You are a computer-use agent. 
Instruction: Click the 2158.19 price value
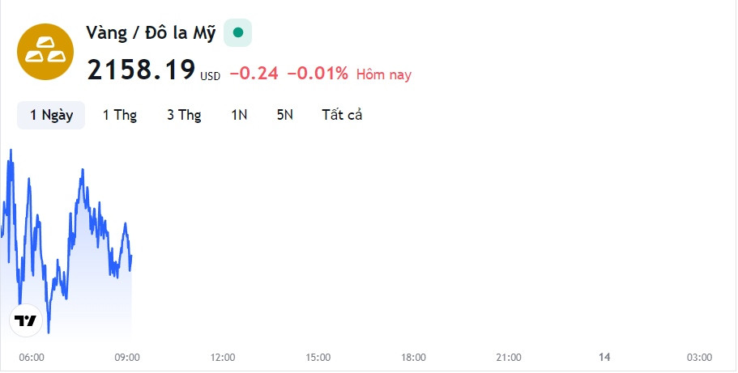[141, 70]
